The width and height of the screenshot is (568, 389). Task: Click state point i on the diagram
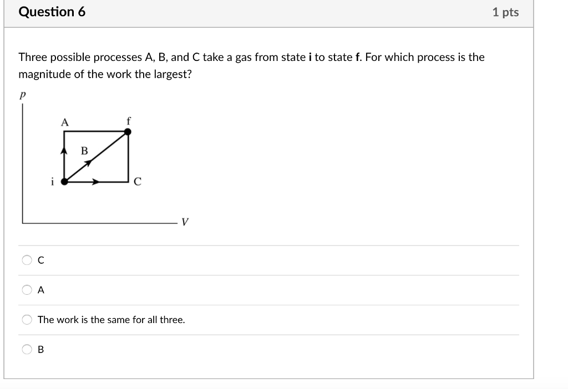pyautogui.click(x=63, y=181)
